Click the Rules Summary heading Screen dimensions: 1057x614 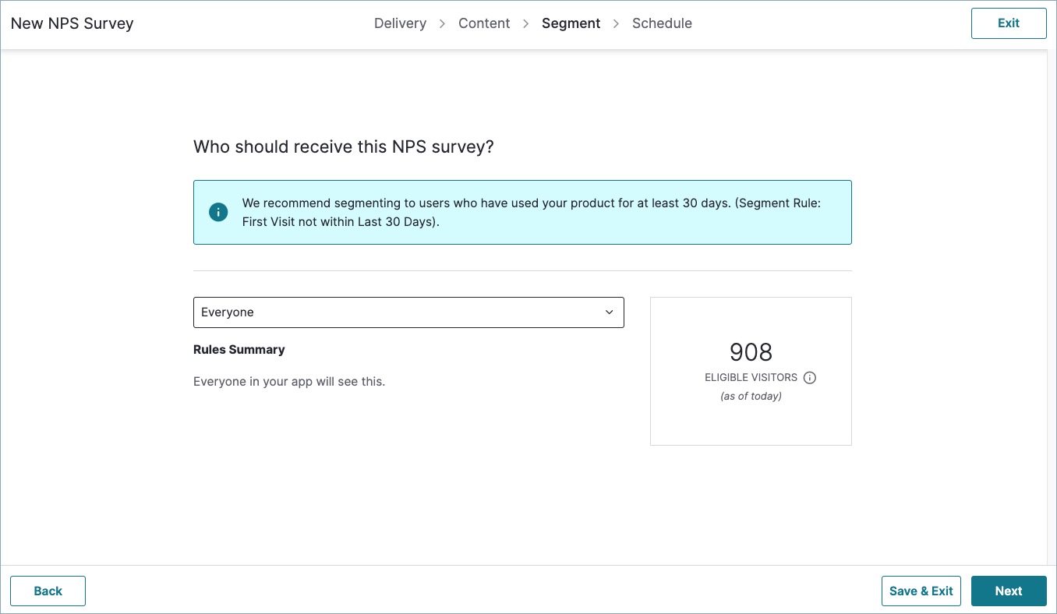click(239, 350)
